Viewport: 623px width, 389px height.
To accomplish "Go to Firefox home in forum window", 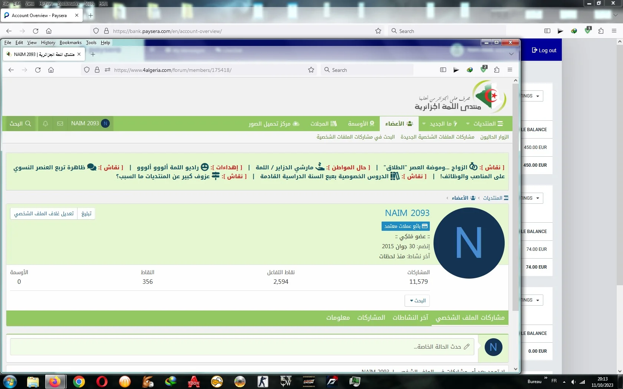I will coord(51,70).
